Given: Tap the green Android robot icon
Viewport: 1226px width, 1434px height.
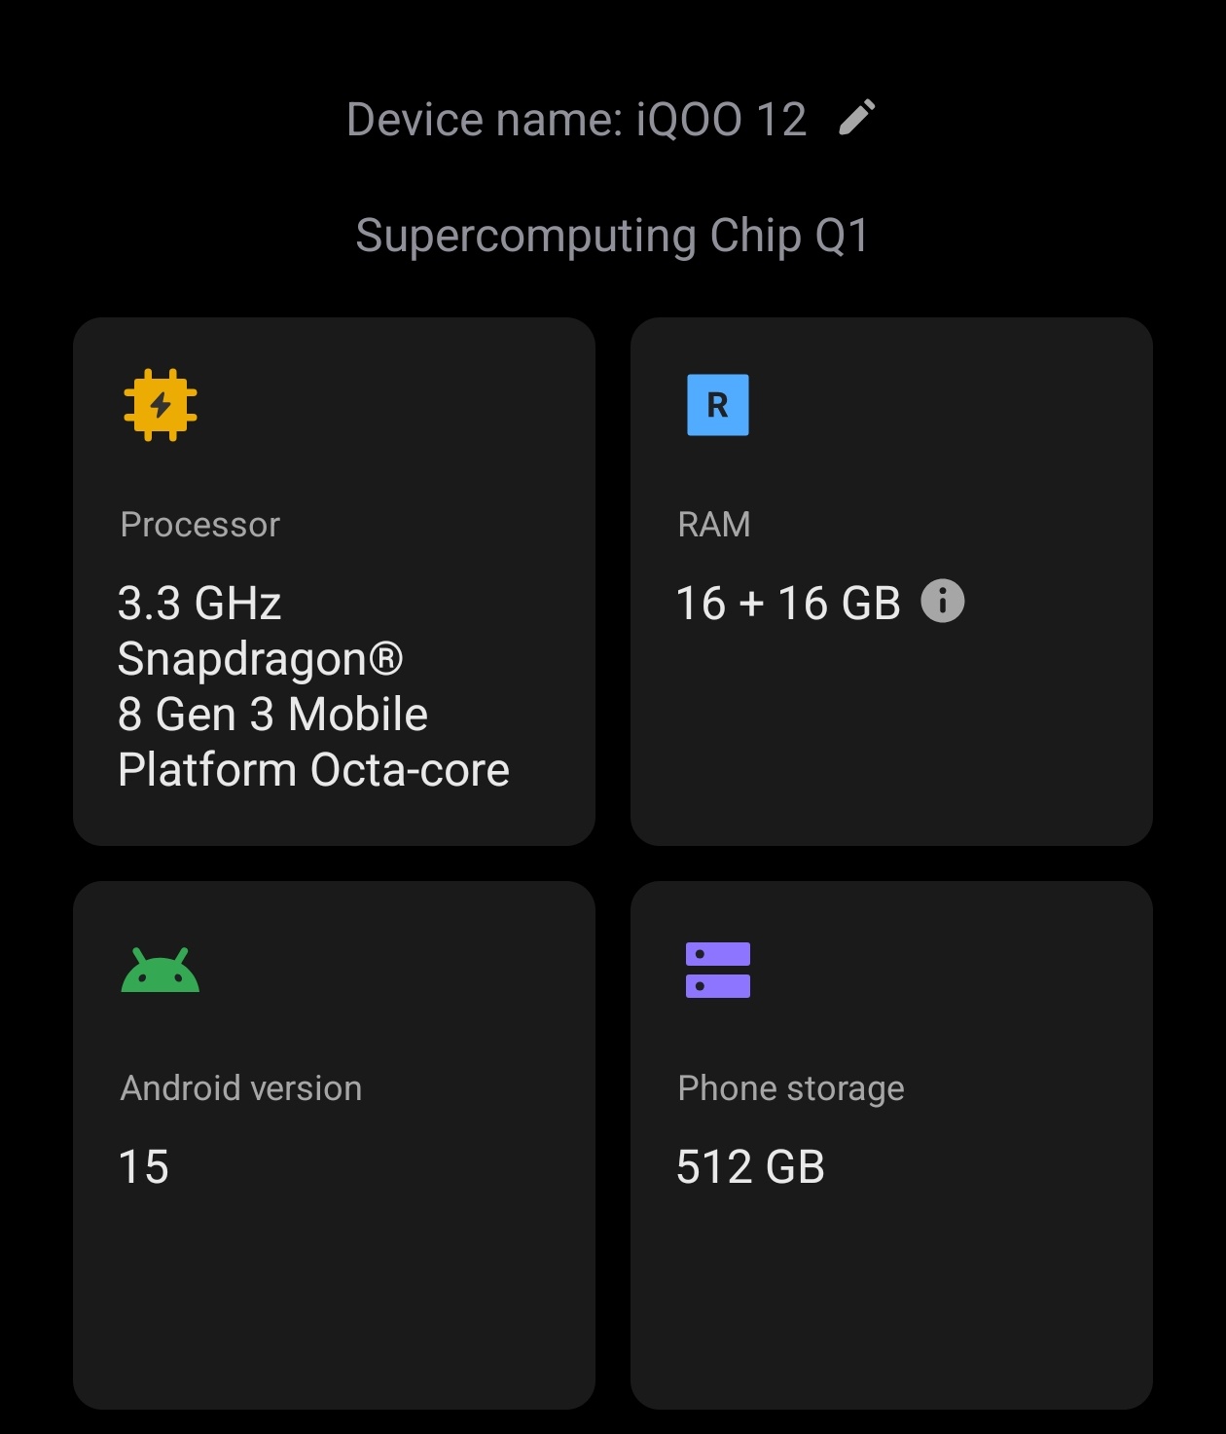Looking at the screenshot, I should [161, 971].
